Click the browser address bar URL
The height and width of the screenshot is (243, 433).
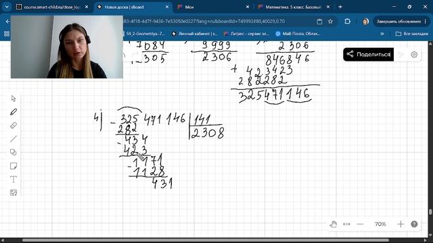pos(204,21)
